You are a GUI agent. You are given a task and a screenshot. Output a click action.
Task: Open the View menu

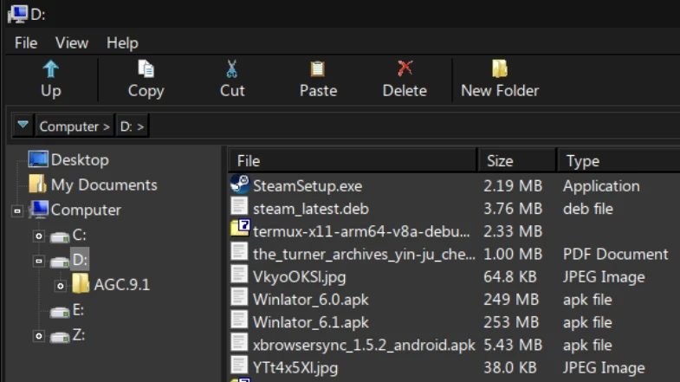click(x=72, y=42)
